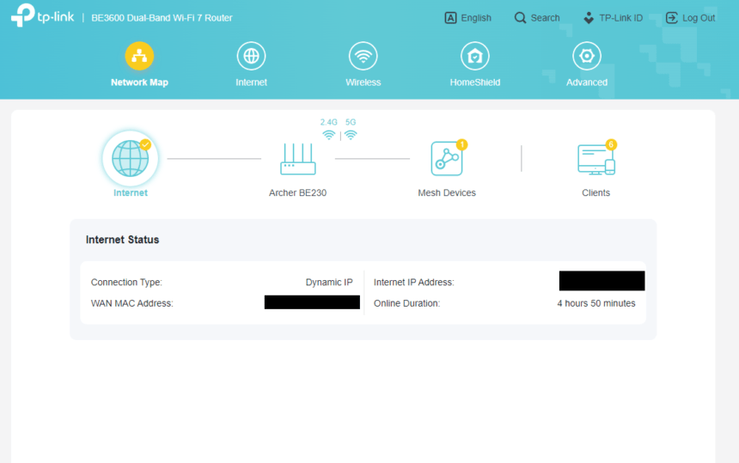The width and height of the screenshot is (739, 463).
Task: Select the Mesh Devices icon
Action: click(x=446, y=159)
